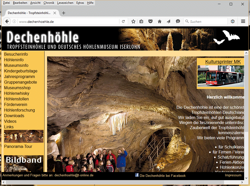The height and width of the screenshot is (186, 250).
Task: Open a new tab with the plus button
Action: 64,13
